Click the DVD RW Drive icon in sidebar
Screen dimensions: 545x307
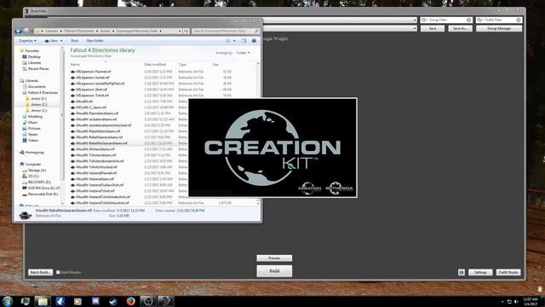[25, 188]
